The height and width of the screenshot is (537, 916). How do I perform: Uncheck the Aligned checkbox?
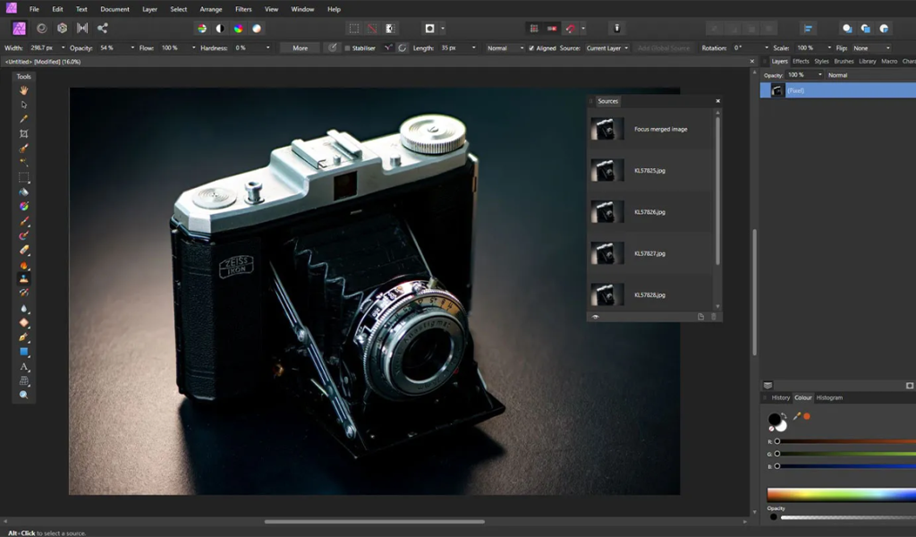coord(531,48)
